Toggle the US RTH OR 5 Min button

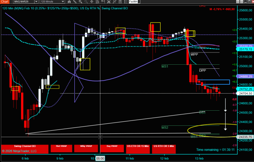(164, 149)
